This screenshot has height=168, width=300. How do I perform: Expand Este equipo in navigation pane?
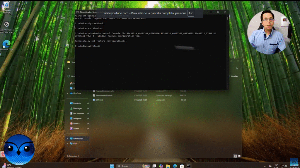(x=67, y=138)
